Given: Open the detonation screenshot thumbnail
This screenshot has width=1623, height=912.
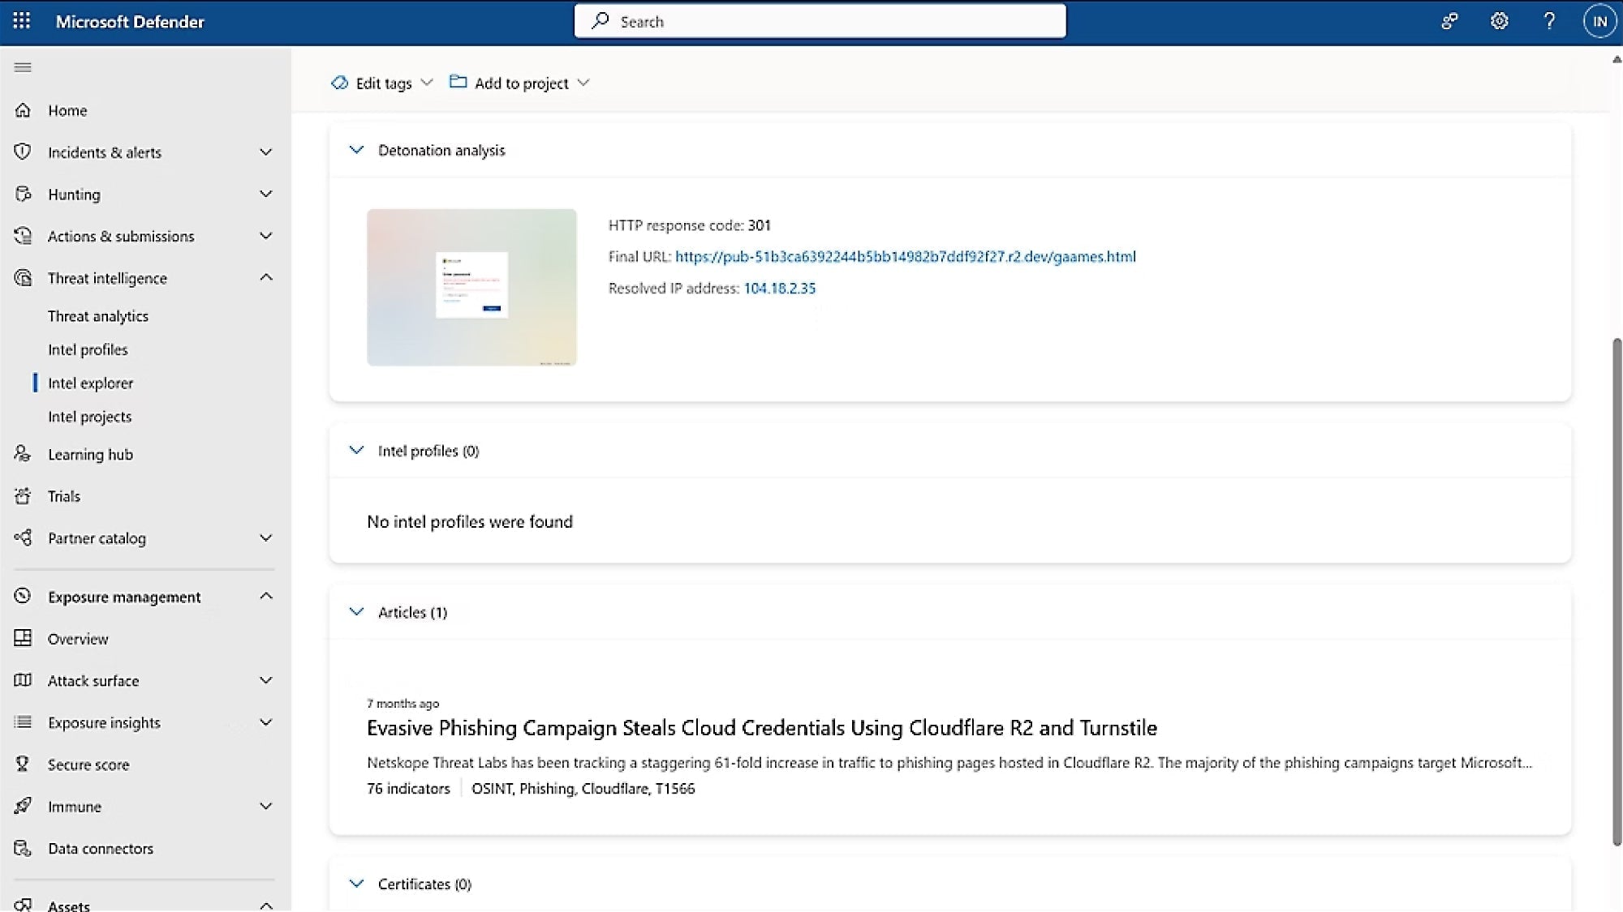Looking at the screenshot, I should [x=471, y=287].
